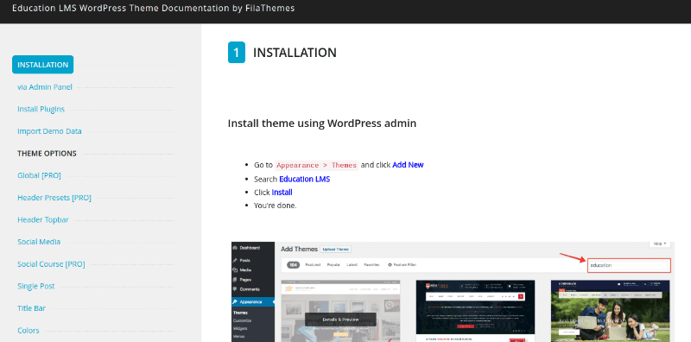This screenshot has width=691, height=342.
Task: Select THEME OPTIONS heading in sidebar
Action: (47, 154)
